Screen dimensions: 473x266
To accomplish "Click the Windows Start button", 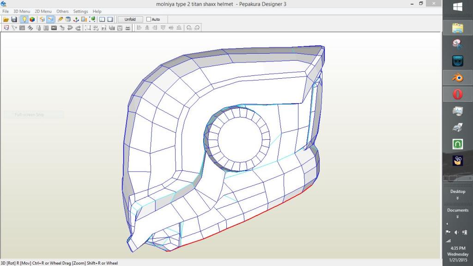I will [457, 7].
